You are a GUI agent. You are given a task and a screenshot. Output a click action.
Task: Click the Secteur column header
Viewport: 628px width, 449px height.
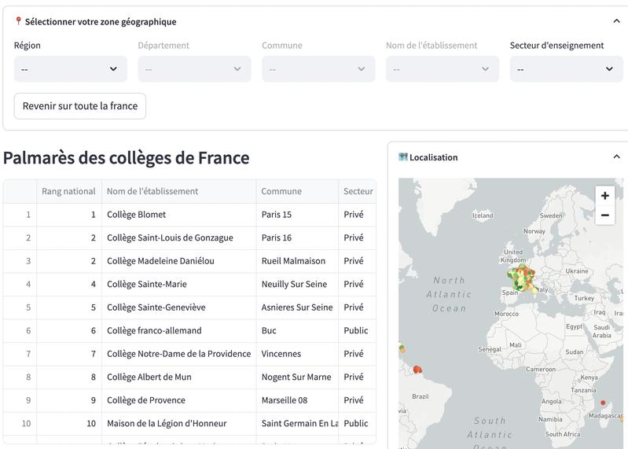(x=358, y=191)
